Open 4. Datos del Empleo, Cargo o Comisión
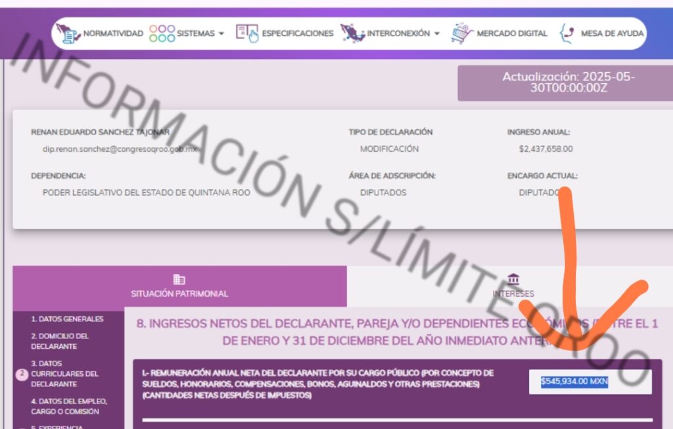Screen dimensions: 673x429 (x=69, y=406)
